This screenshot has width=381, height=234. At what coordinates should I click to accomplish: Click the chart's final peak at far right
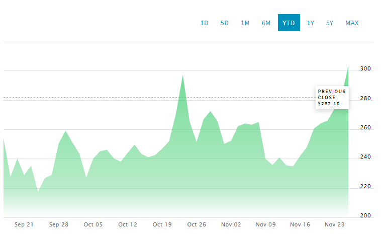click(x=348, y=67)
